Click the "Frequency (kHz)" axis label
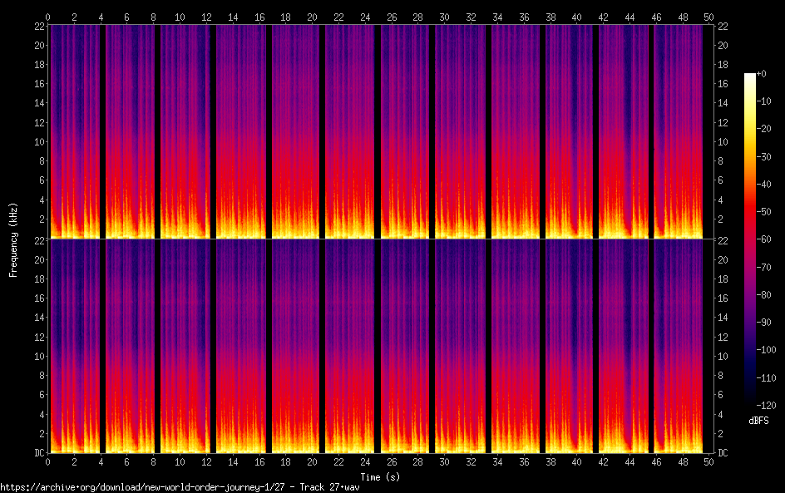The width and height of the screenshot is (785, 493). click(x=13, y=239)
